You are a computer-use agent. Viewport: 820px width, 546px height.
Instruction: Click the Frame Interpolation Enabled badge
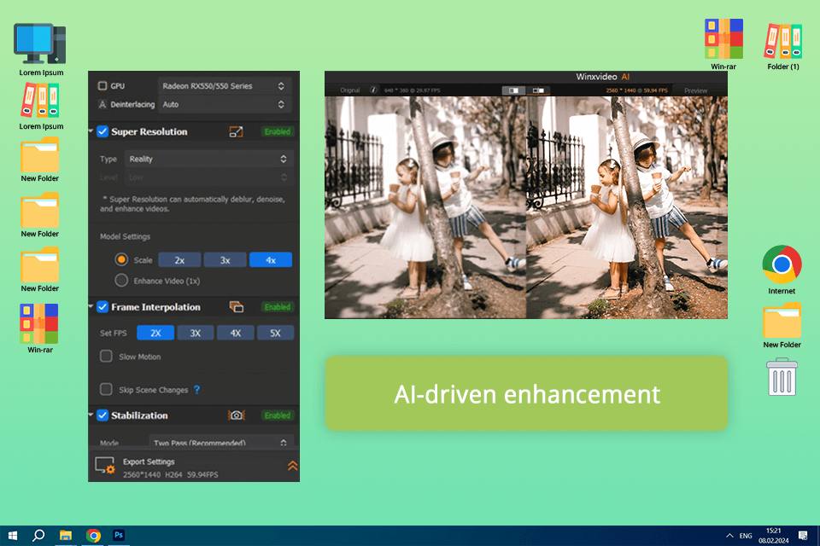(277, 307)
